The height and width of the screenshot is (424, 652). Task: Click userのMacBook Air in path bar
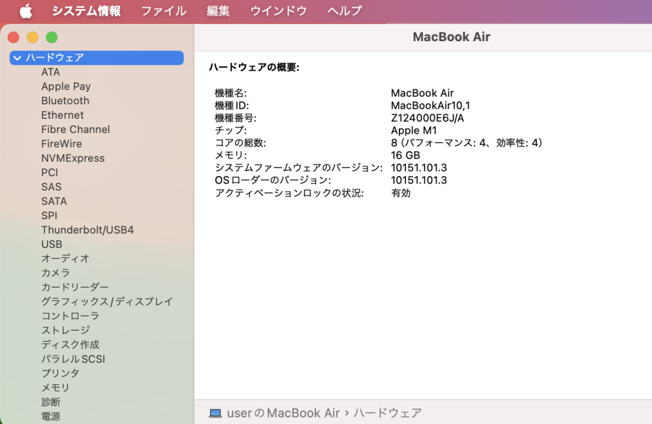[x=283, y=413]
